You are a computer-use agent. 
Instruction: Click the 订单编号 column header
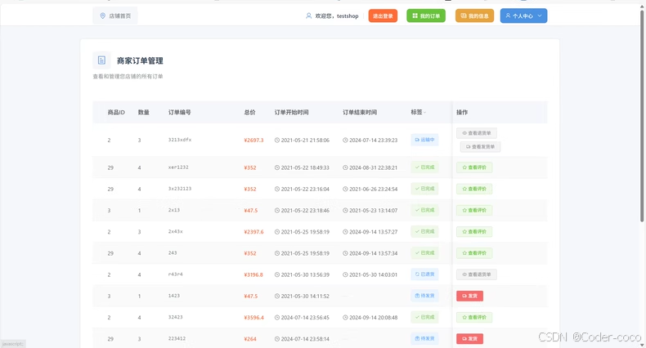(179, 112)
